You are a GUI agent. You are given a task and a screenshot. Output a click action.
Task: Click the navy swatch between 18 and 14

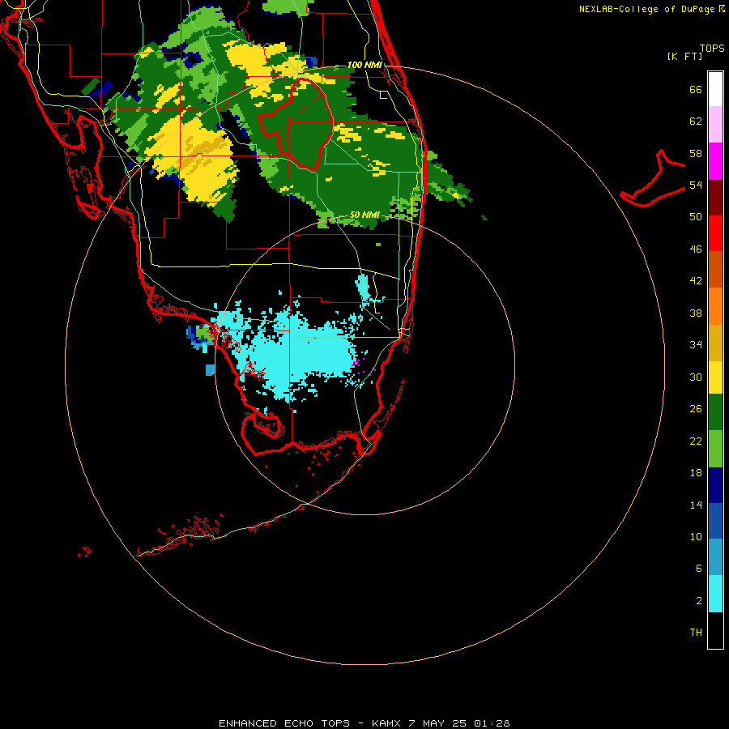[715, 485]
